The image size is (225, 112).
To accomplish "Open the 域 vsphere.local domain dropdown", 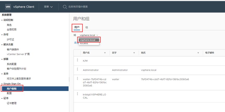I will (x=89, y=35).
